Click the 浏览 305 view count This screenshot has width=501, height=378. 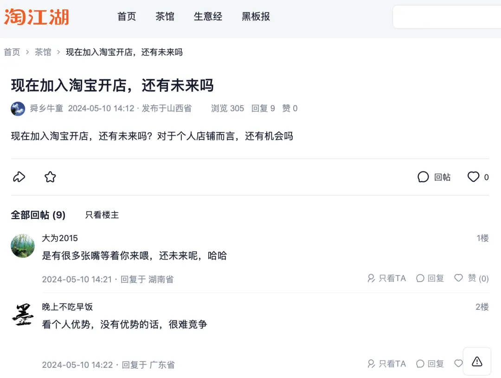click(x=227, y=109)
